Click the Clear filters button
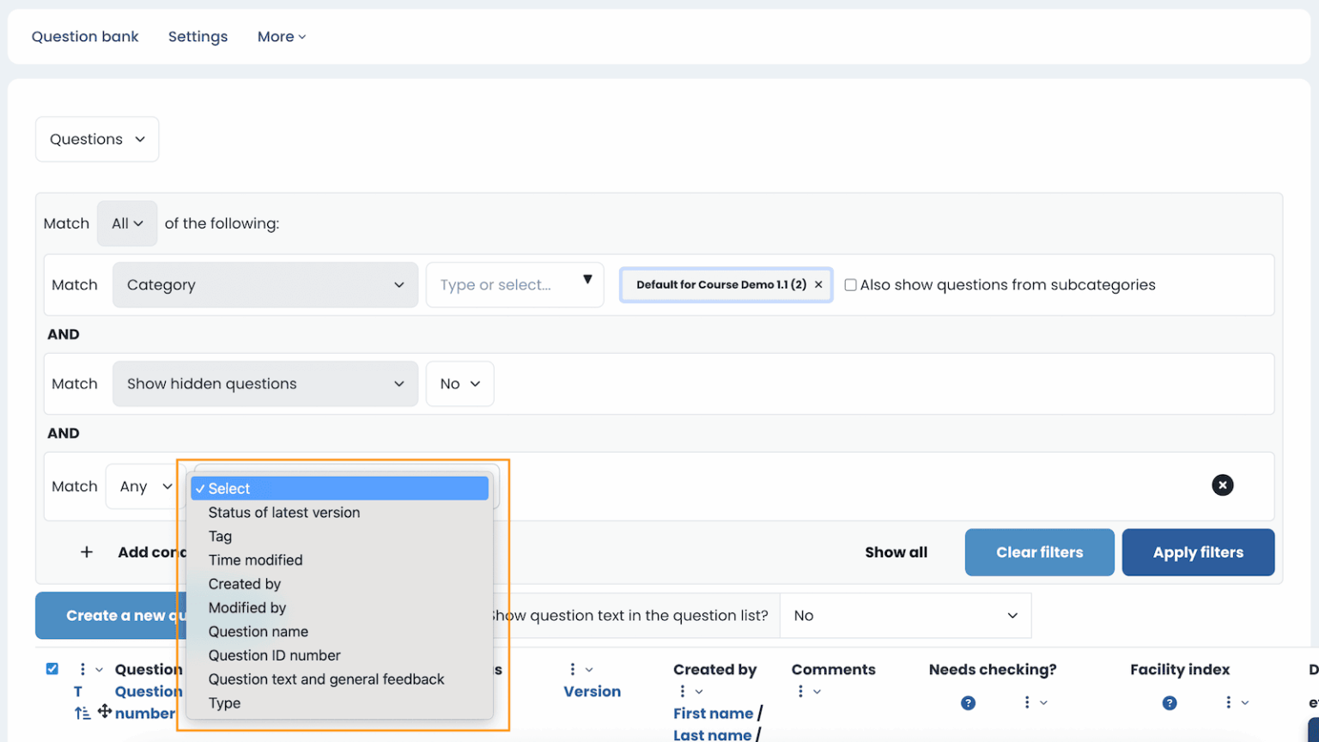Screen dimensions: 1319x742 click(1040, 552)
